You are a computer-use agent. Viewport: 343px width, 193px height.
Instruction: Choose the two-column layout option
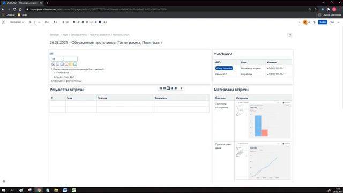(x=161, y=88)
